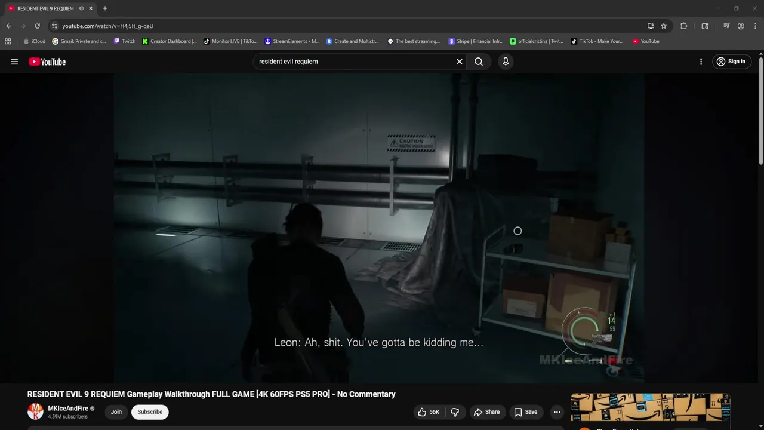Open MKIceAndFire channel avatar

click(35, 411)
